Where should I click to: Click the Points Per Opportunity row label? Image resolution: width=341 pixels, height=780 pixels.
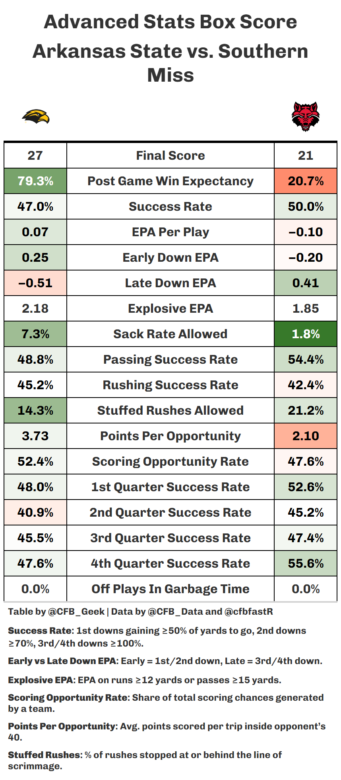click(x=170, y=436)
